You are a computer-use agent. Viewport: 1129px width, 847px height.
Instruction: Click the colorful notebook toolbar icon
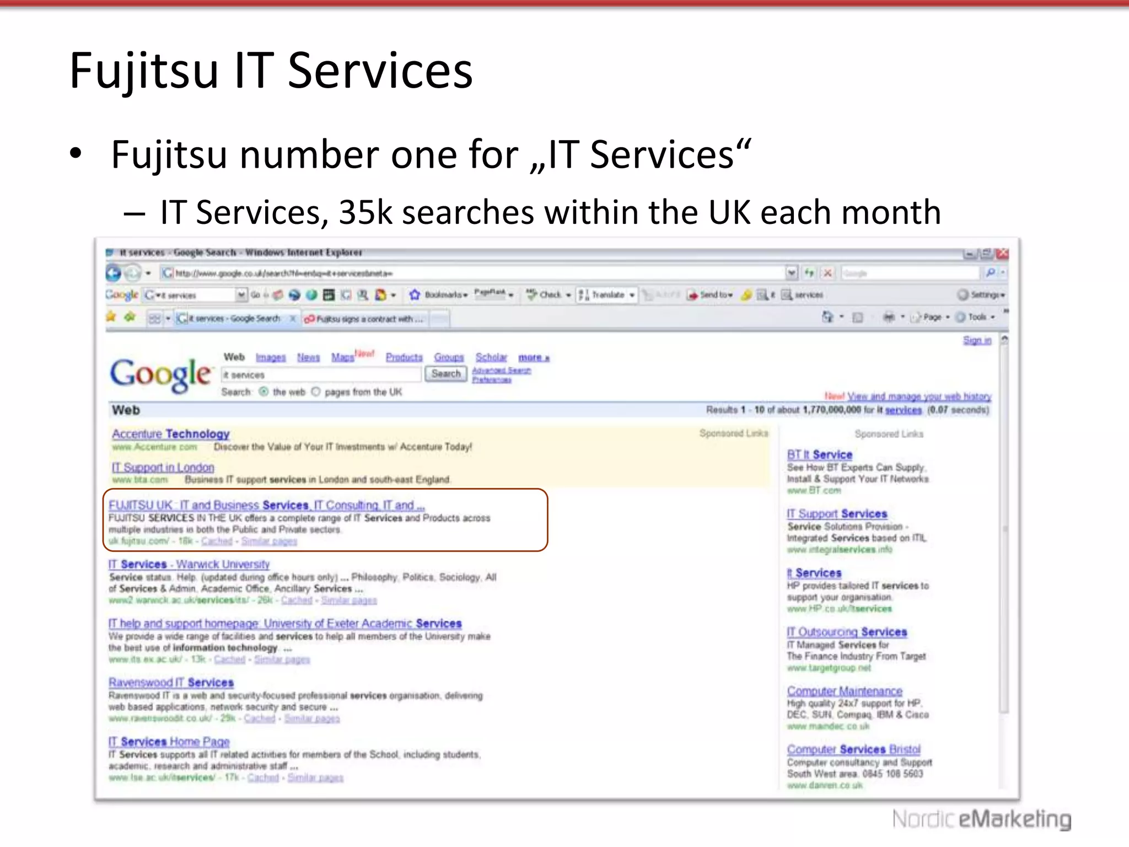[381, 295]
